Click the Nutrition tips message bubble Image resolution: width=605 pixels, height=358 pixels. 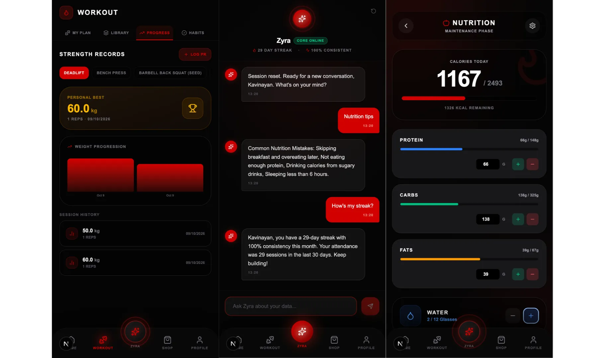(358, 120)
